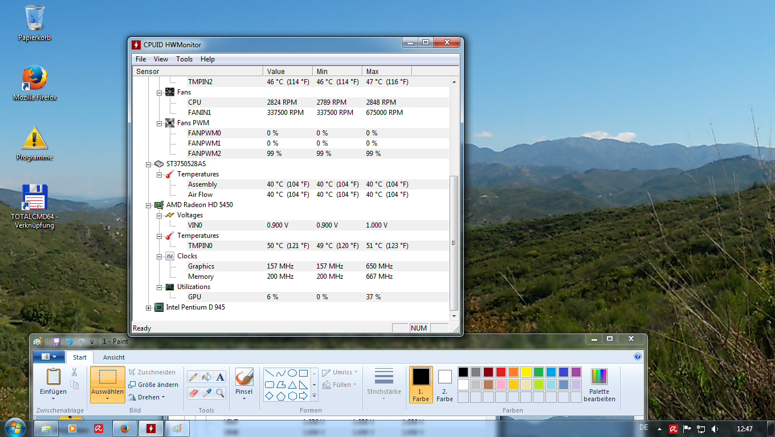Choose the Rounded rectangle shape

click(x=269, y=385)
